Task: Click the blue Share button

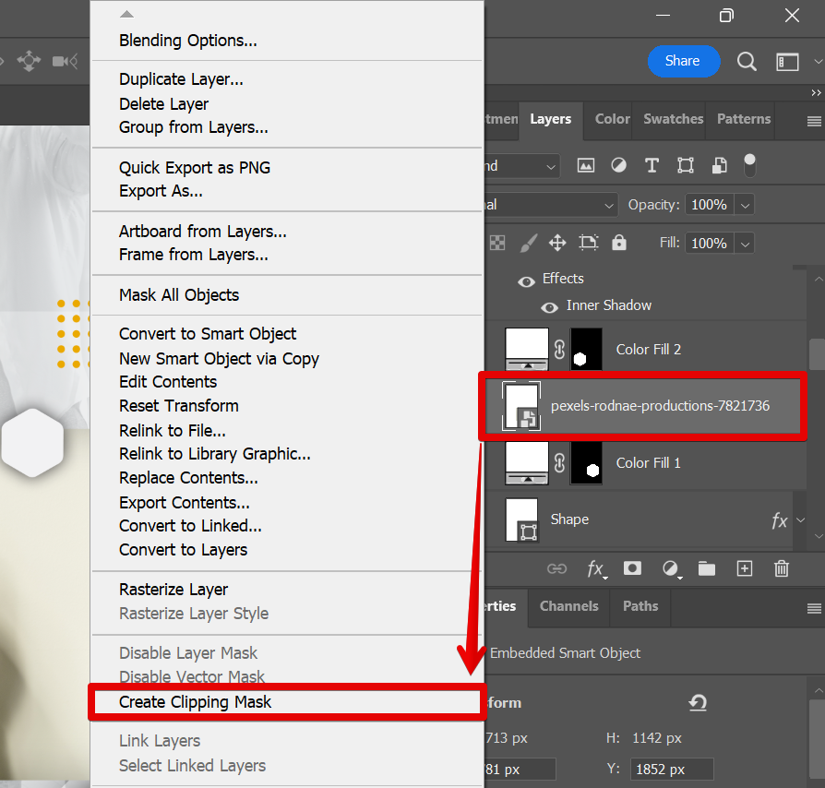Action: coord(683,61)
